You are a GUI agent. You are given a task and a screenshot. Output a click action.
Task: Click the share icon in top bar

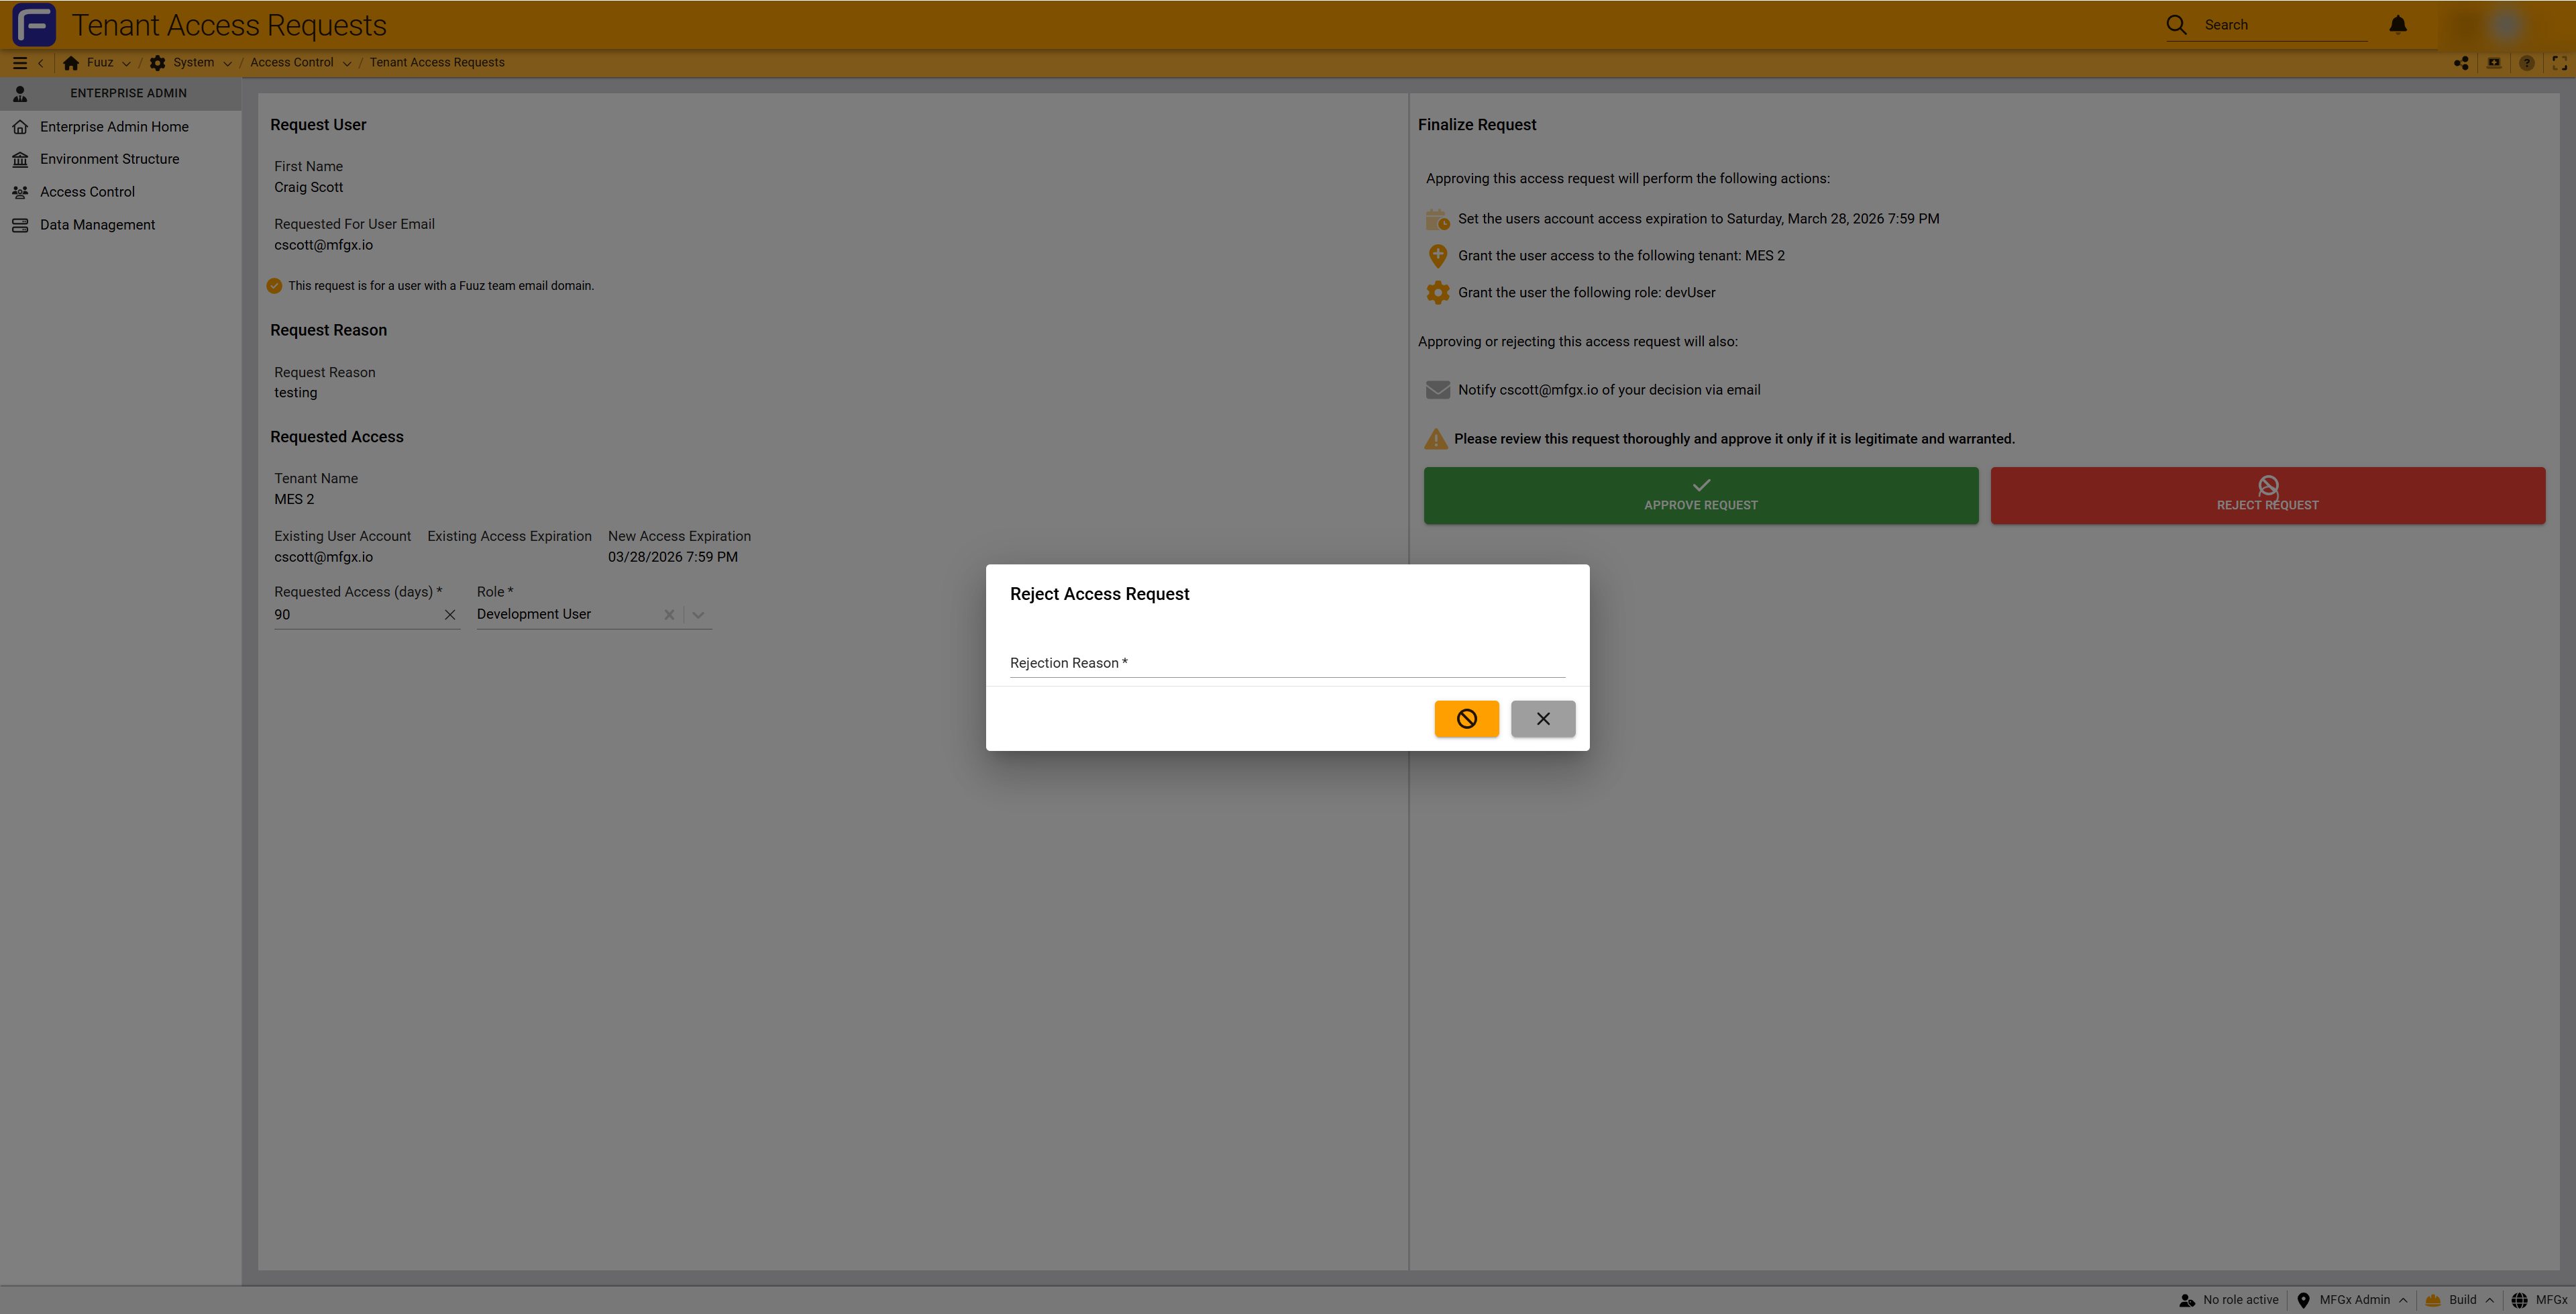click(x=2461, y=63)
